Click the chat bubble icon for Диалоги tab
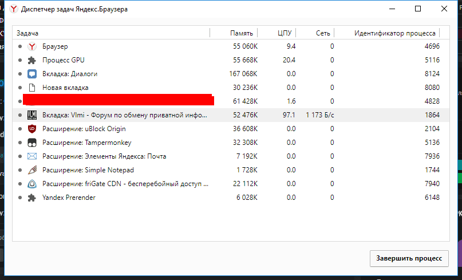Screen dimensions: 462x280 (x=32, y=74)
